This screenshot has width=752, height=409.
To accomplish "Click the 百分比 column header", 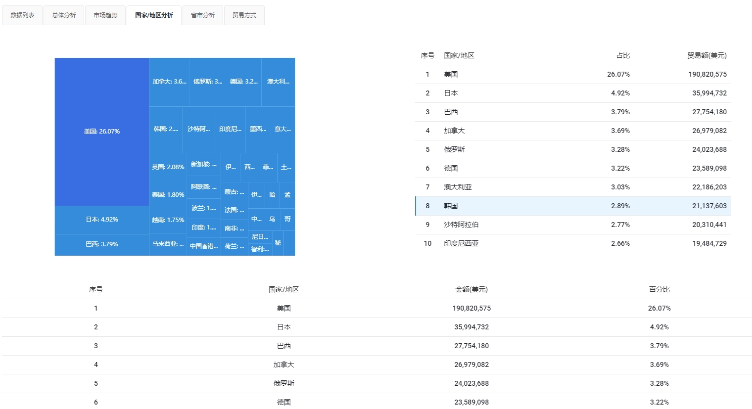I will tap(659, 290).
